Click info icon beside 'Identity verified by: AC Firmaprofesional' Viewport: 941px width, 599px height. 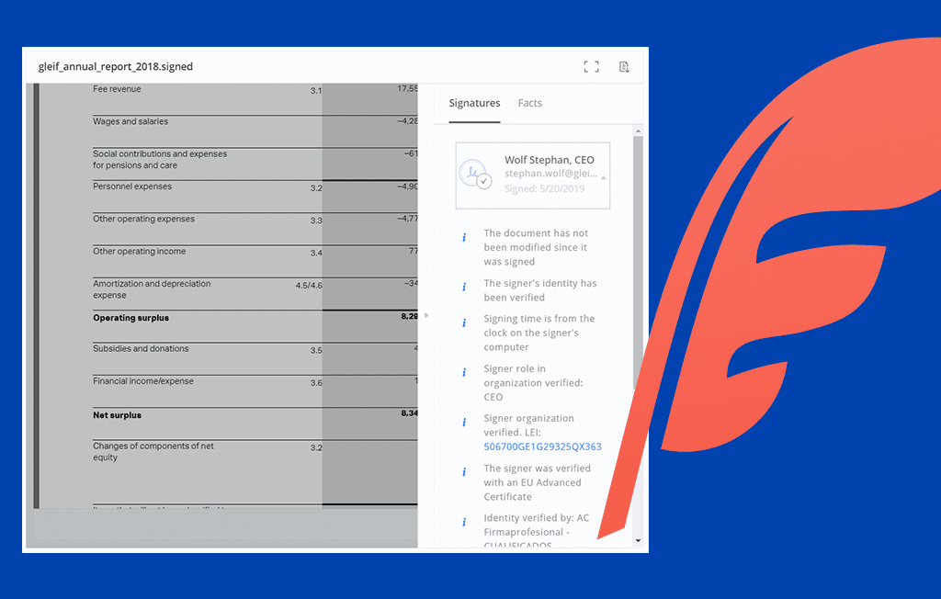[x=464, y=522]
